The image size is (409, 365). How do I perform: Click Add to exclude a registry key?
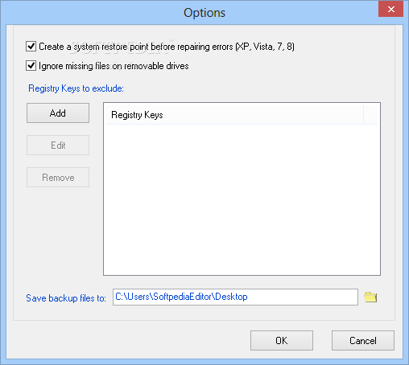pos(58,113)
